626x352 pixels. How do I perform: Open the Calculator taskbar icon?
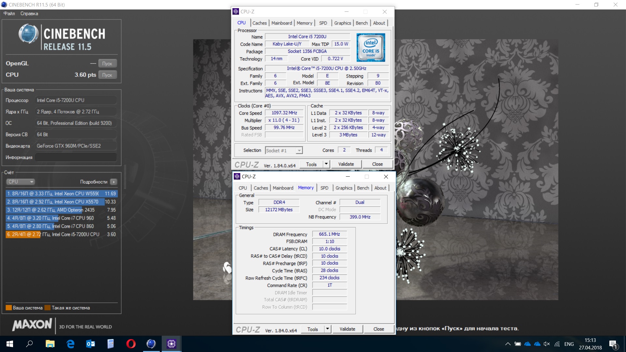pos(111,344)
